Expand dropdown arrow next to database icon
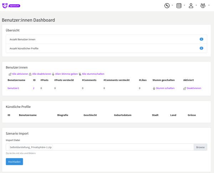This screenshot has height=173, width=214. 184,5
